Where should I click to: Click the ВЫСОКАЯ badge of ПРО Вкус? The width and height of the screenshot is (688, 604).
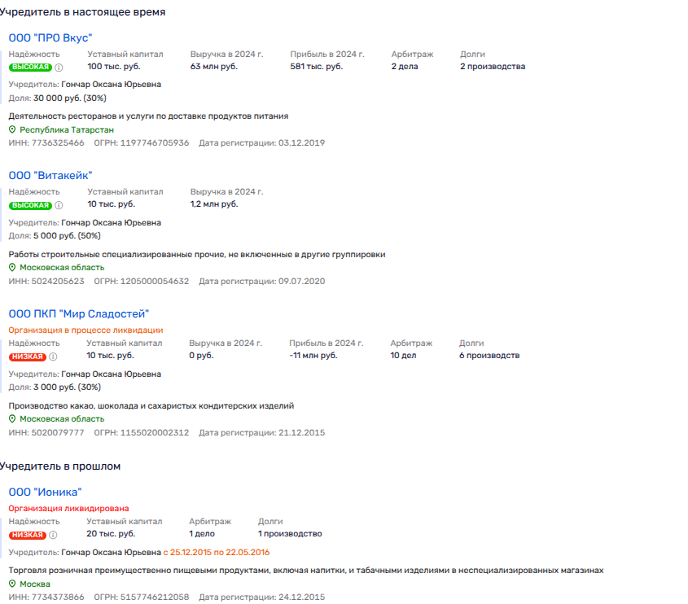click(x=30, y=67)
